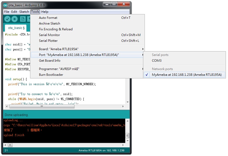Open the Edit menu

(x=14, y=11)
